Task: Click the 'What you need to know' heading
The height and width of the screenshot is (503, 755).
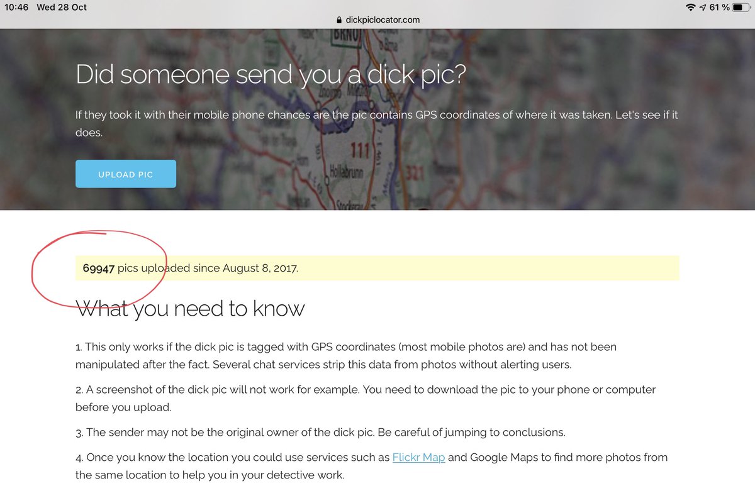Action: (190, 308)
